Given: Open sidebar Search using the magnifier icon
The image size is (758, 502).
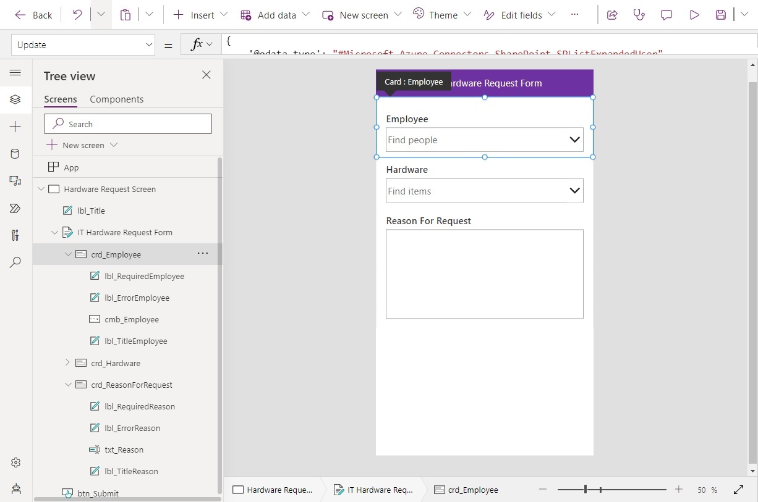Looking at the screenshot, I should [x=15, y=262].
